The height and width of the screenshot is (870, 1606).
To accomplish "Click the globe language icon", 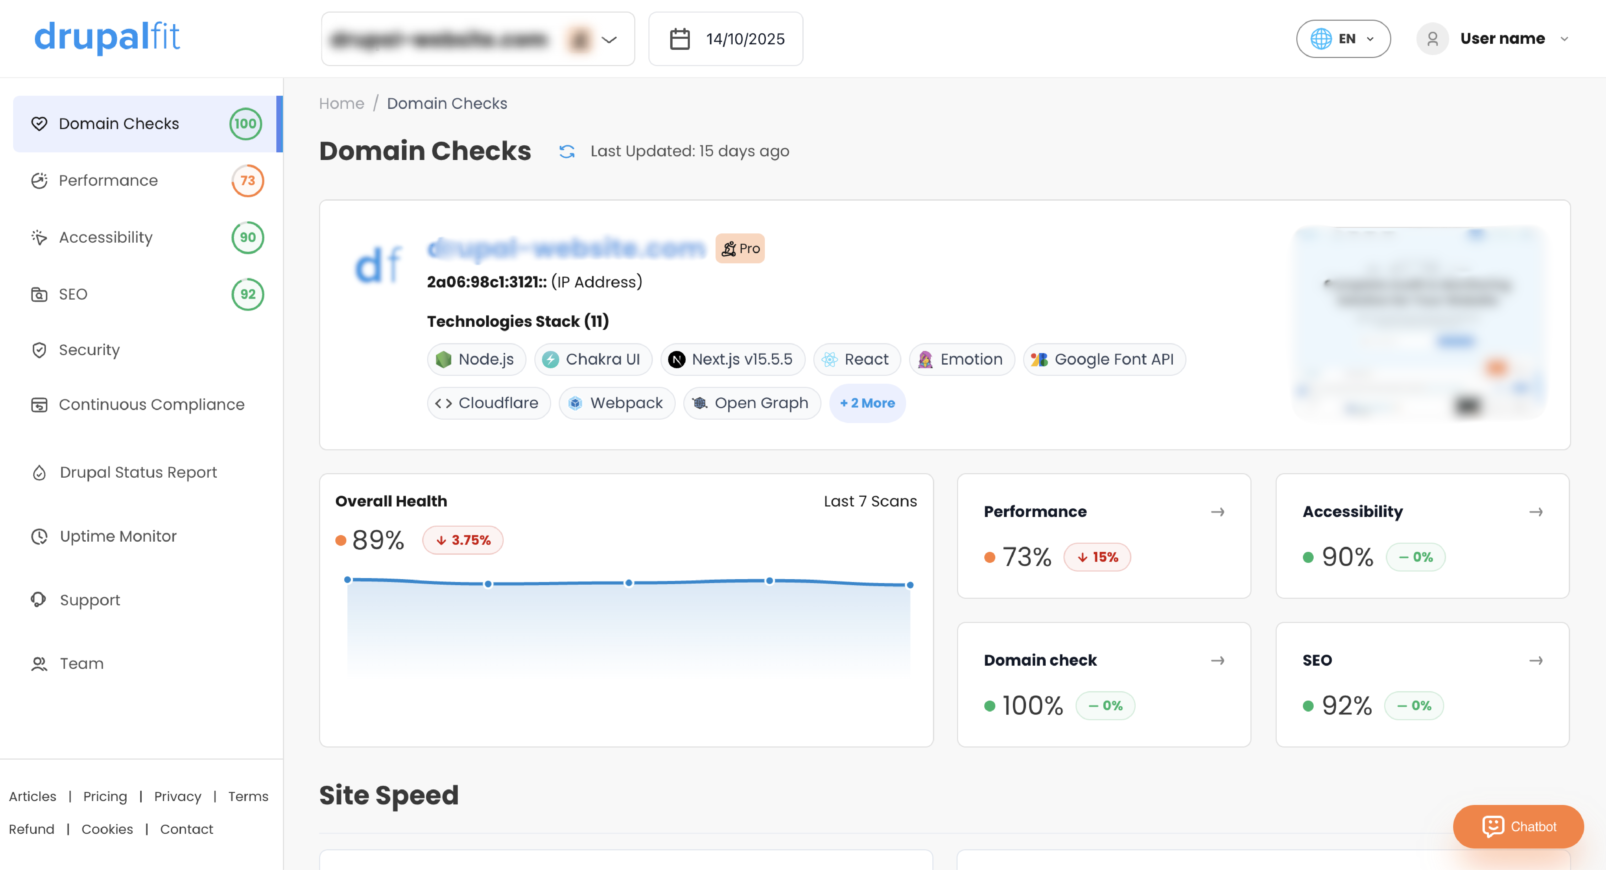I will click(1320, 39).
